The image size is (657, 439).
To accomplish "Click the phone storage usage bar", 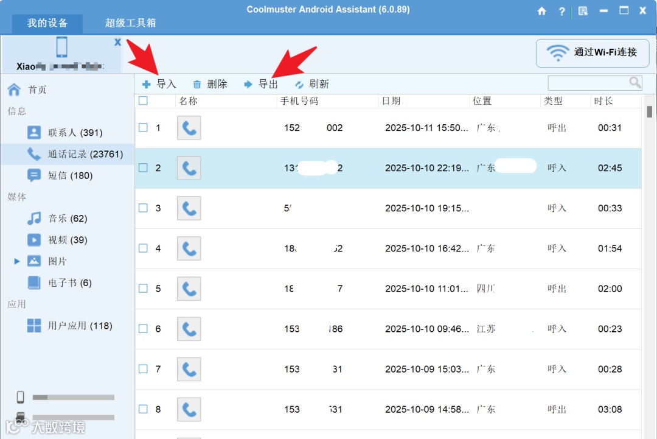I will (x=74, y=397).
